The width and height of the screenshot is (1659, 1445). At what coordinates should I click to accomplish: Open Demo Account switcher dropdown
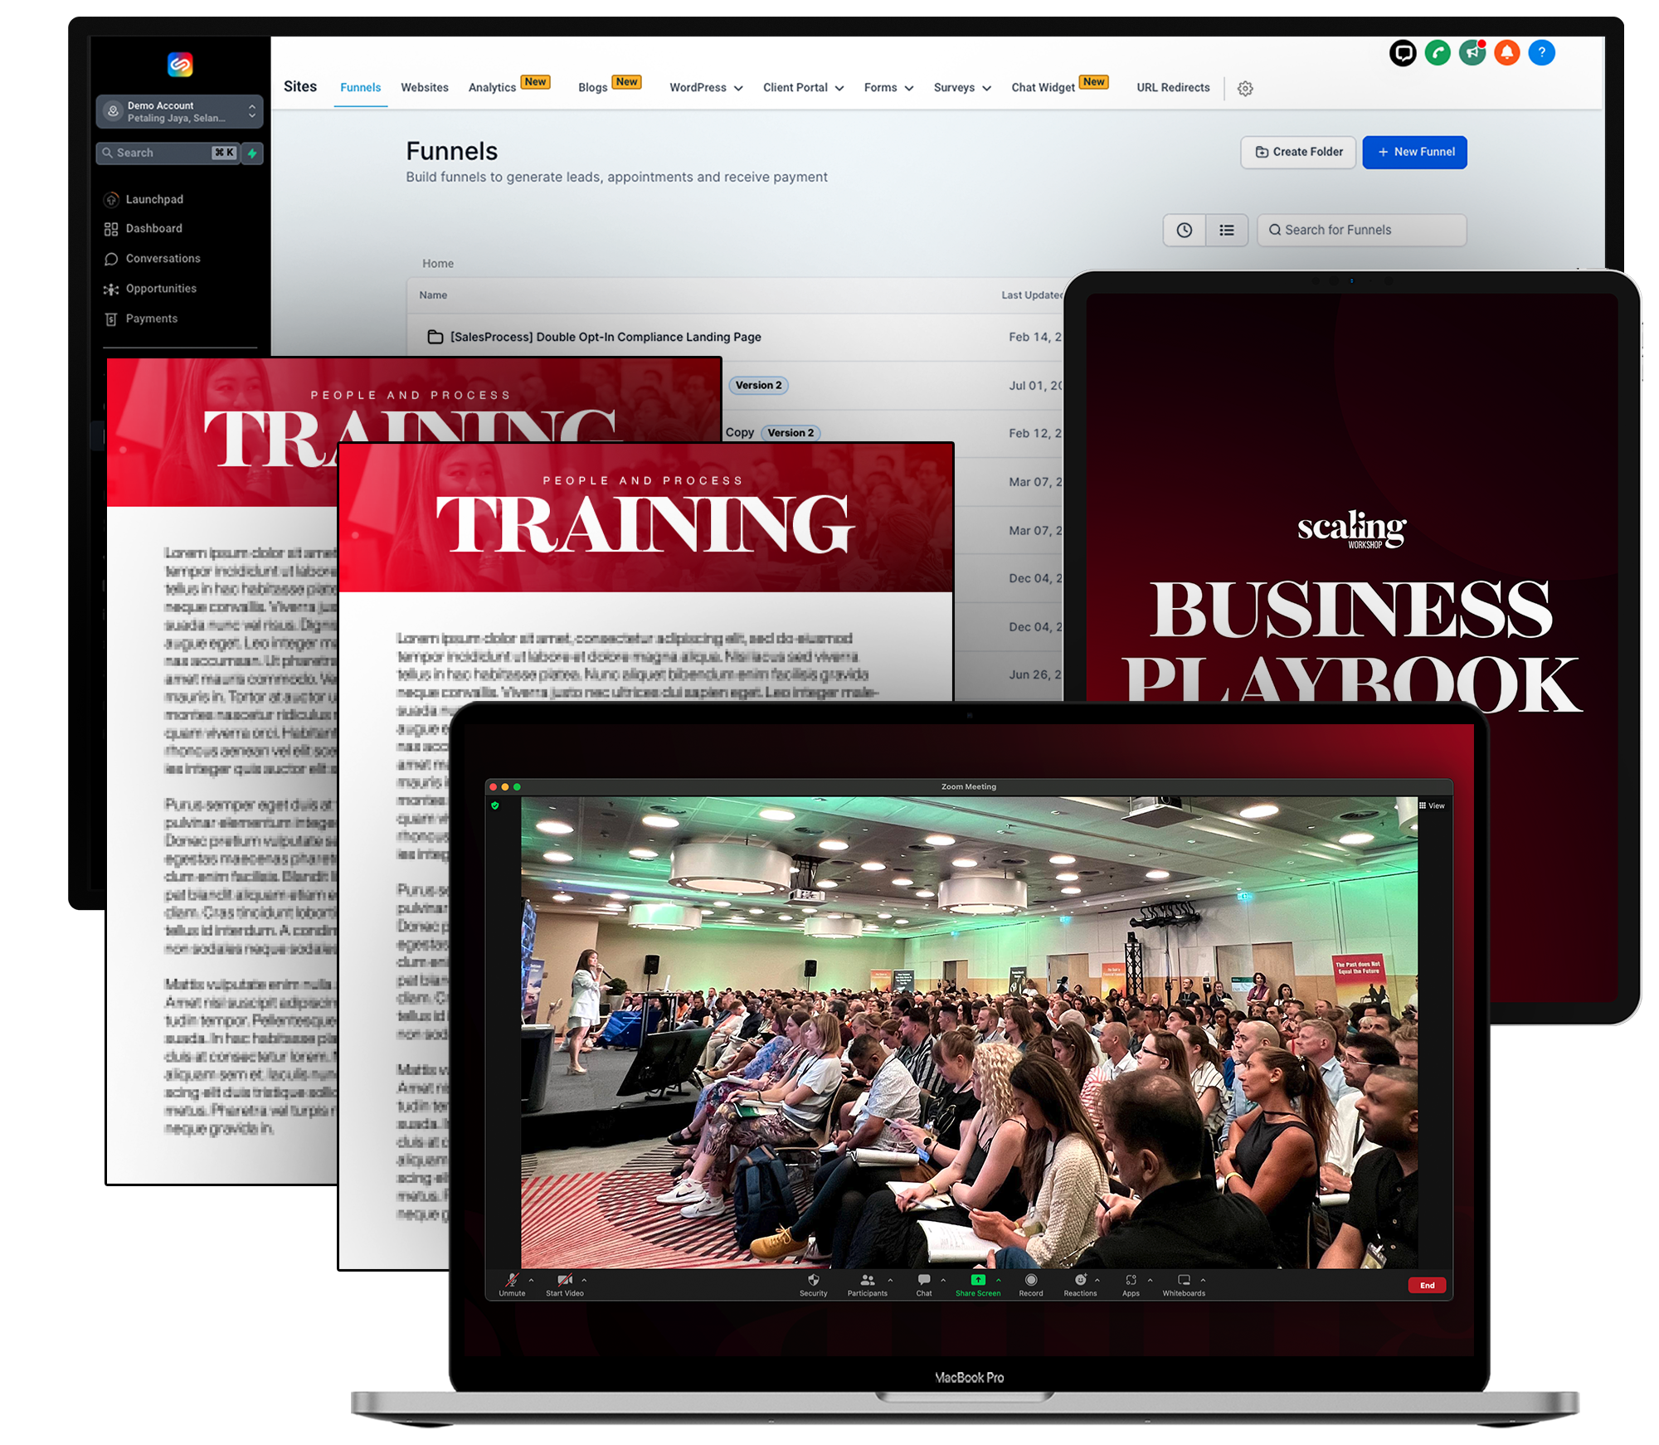(179, 112)
